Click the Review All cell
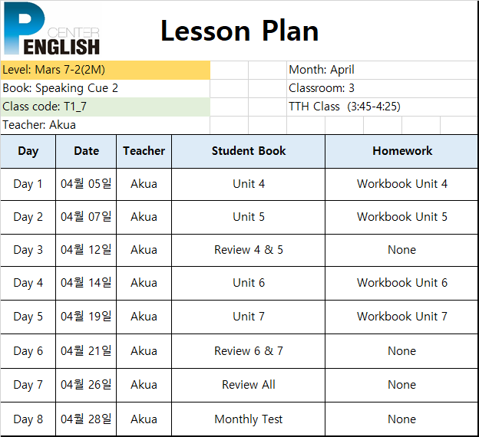 249,385
